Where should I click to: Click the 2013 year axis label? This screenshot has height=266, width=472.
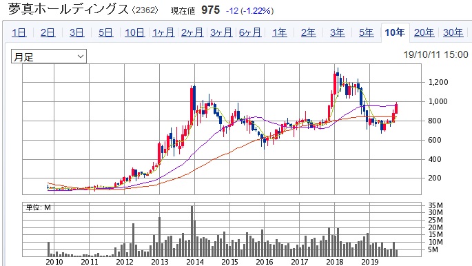pos(160,262)
